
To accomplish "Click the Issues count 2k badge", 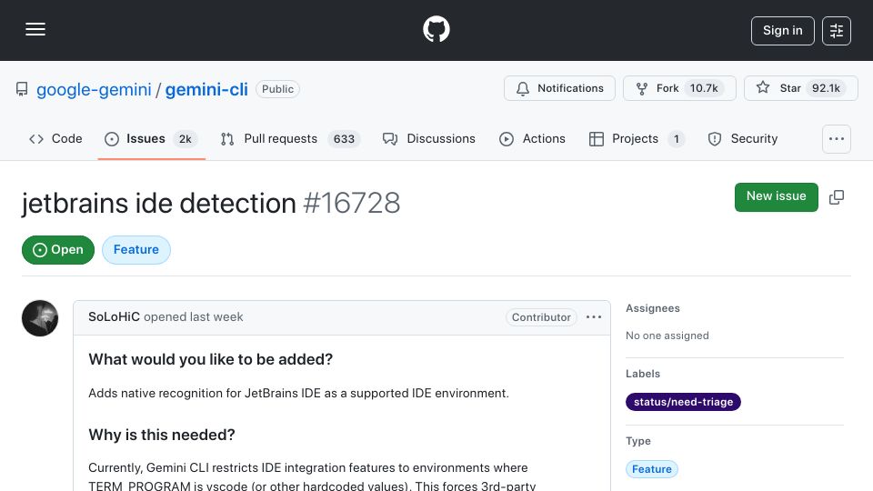I will (x=185, y=138).
